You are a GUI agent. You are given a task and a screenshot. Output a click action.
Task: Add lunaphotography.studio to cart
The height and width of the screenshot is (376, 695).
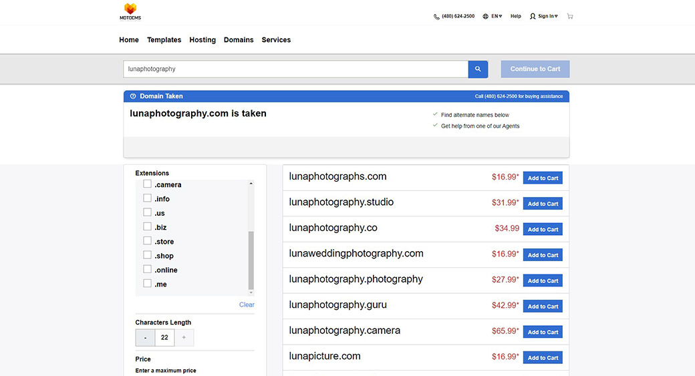pos(543,204)
